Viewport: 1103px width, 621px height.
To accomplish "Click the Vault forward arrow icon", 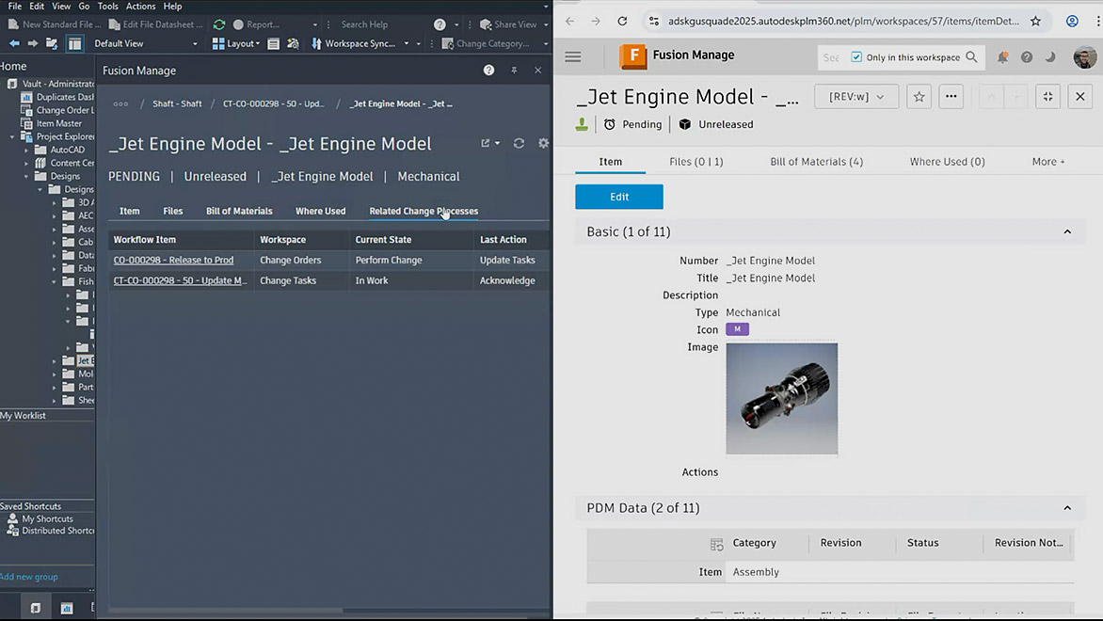I will [32, 43].
